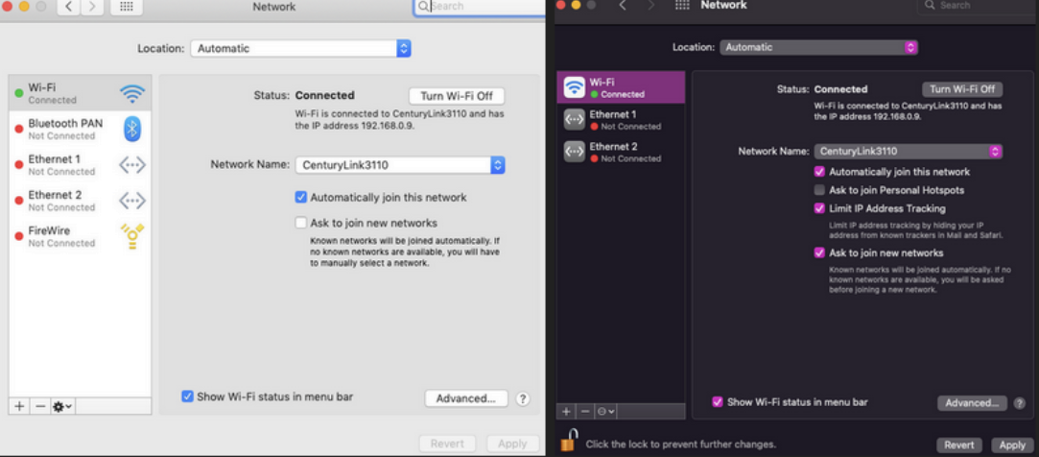Click the blue Wi-Fi icon in the light window

point(132,93)
